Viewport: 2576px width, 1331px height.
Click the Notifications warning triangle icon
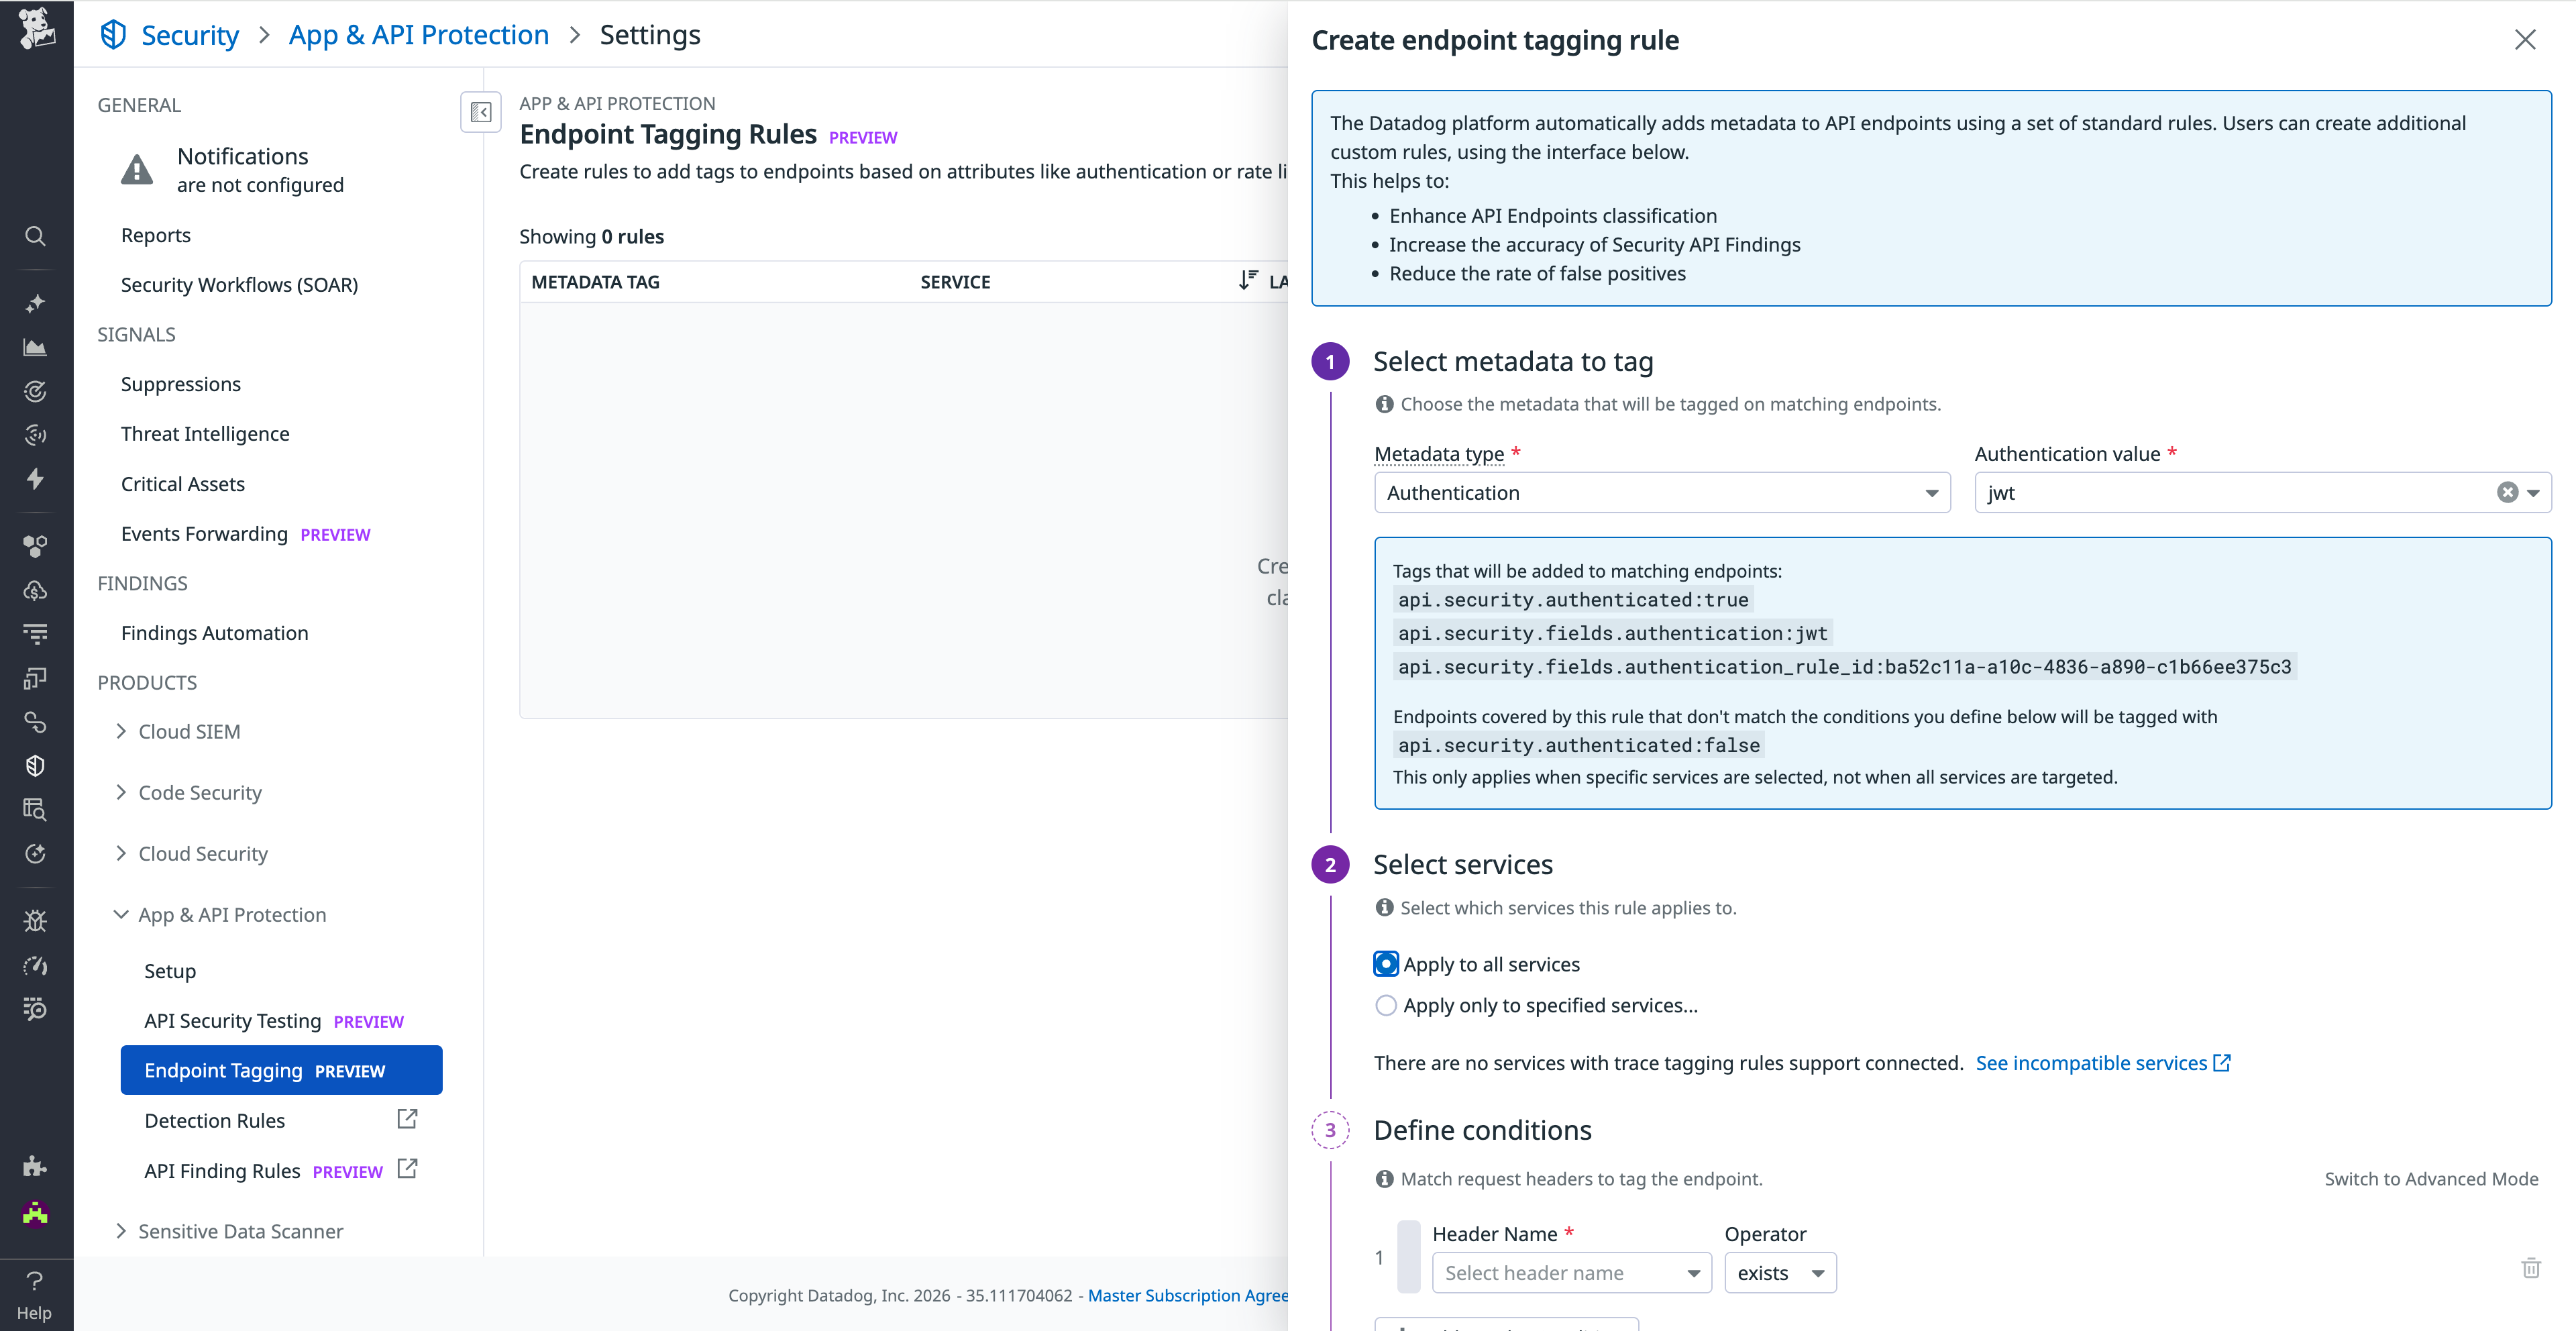pyautogui.click(x=137, y=170)
